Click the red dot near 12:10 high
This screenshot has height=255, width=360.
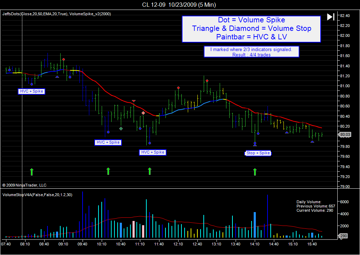coord(178,88)
